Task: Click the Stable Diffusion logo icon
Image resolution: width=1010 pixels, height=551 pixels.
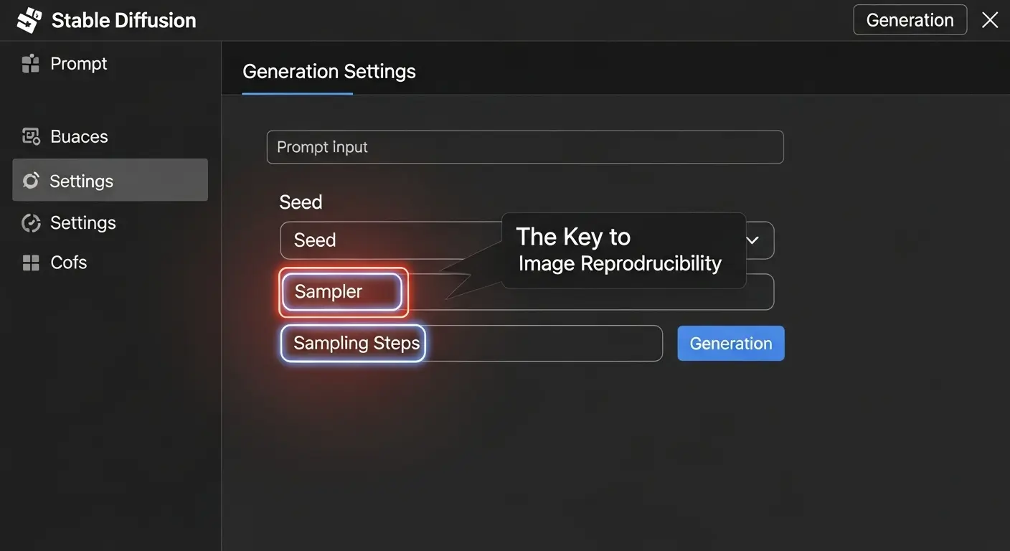Action: click(x=29, y=19)
